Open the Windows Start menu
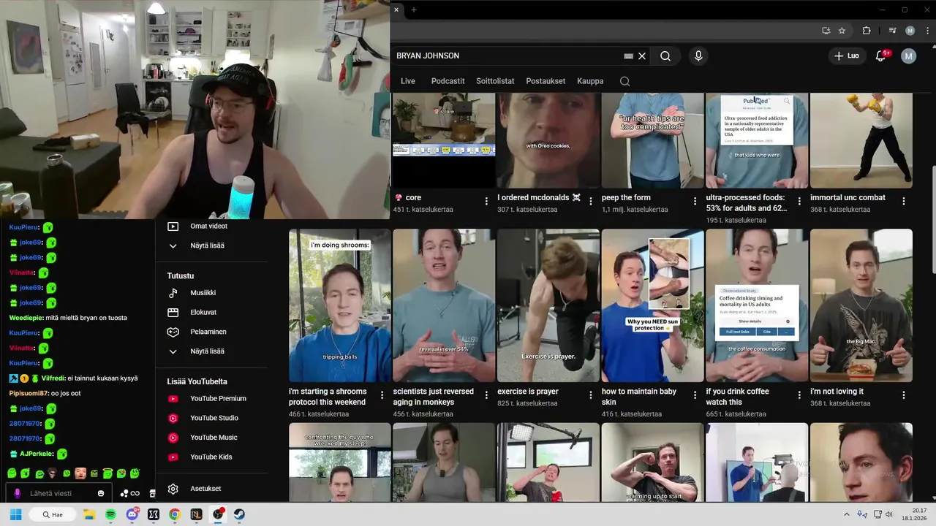 point(15,514)
